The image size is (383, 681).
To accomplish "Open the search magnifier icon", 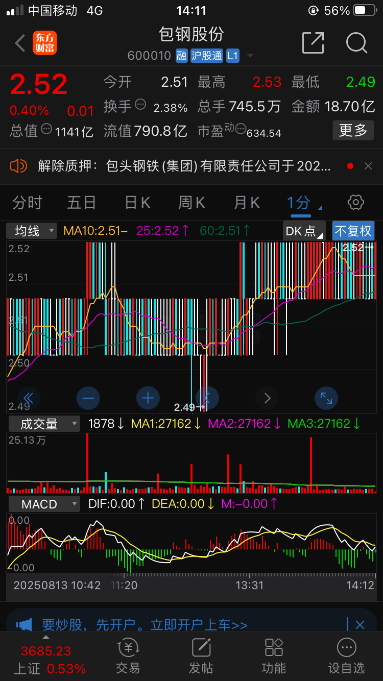I will coord(356,43).
